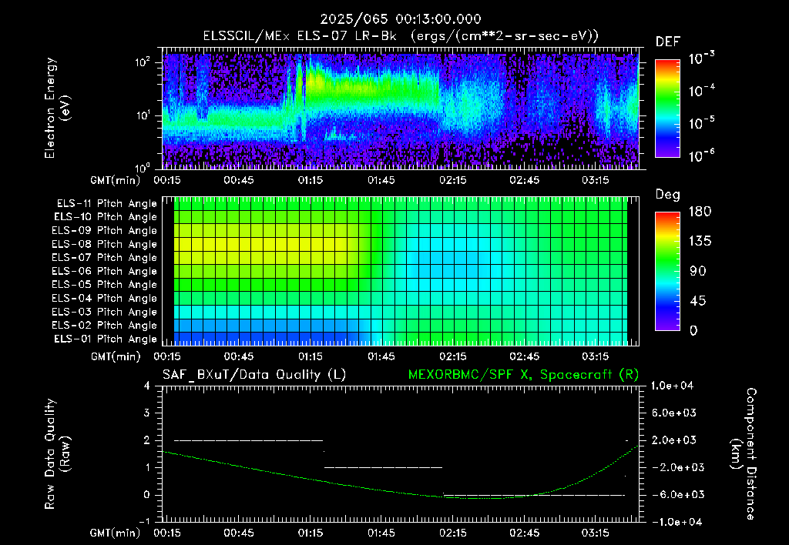
Task: Select the Raw Data Quality (Raw) axis label
Action: pos(57,453)
